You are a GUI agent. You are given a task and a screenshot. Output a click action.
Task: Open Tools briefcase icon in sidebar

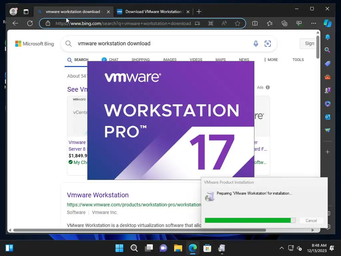328,77
